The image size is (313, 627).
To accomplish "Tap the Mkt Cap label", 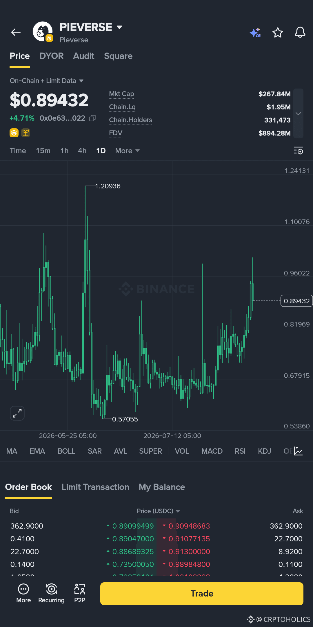I will (121, 94).
